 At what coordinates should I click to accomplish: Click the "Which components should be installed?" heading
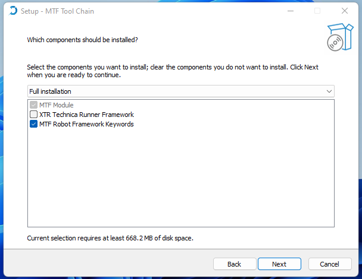[x=83, y=40]
